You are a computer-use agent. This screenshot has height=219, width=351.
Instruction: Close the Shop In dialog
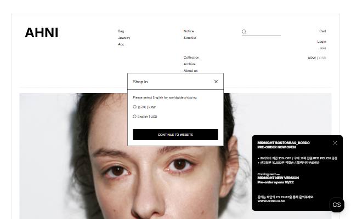(x=216, y=82)
